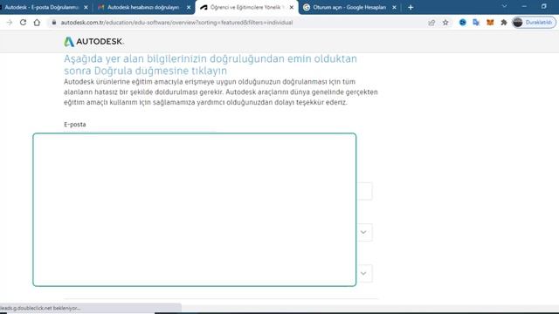Switch to Oturum açın Google Hesapları tab
Screen dimensions: 559x314
349,7
